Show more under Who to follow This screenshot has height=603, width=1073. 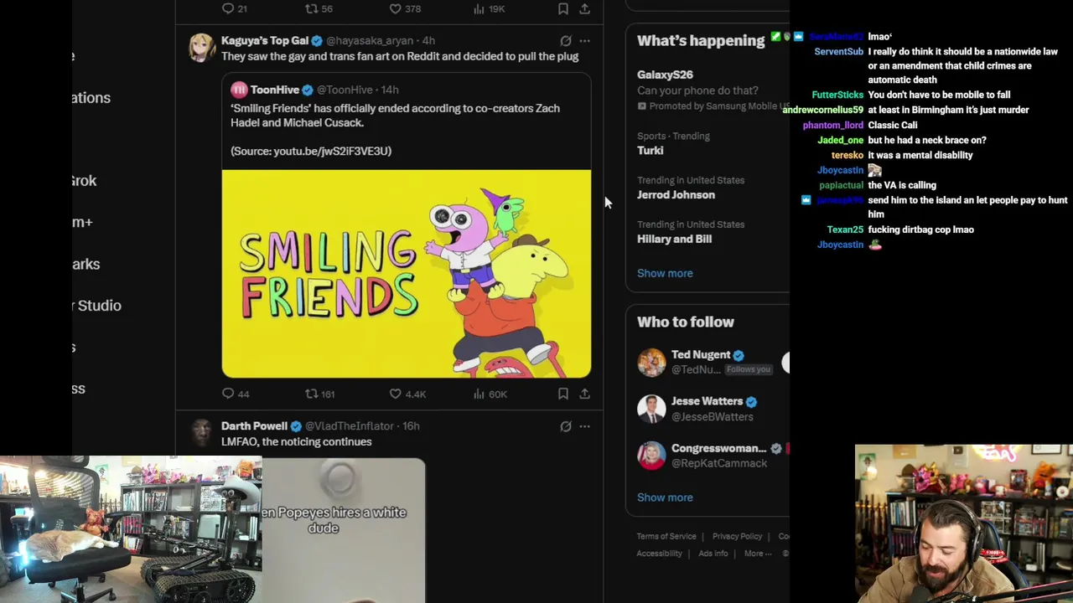(x=665, y=497)
